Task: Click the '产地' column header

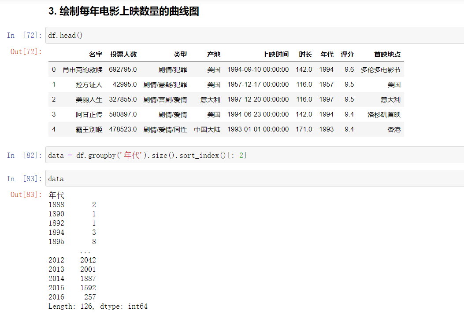Action: click(x=214, y=55)
